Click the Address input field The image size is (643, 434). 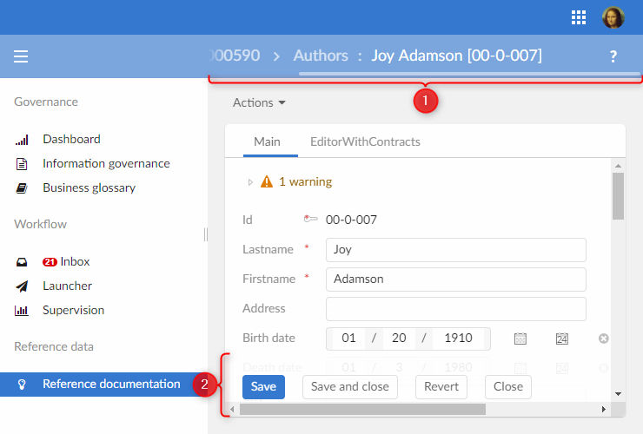tap(456, 309)
